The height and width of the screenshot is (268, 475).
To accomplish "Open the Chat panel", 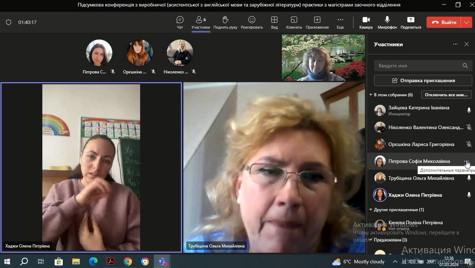I will click(180, 22).
